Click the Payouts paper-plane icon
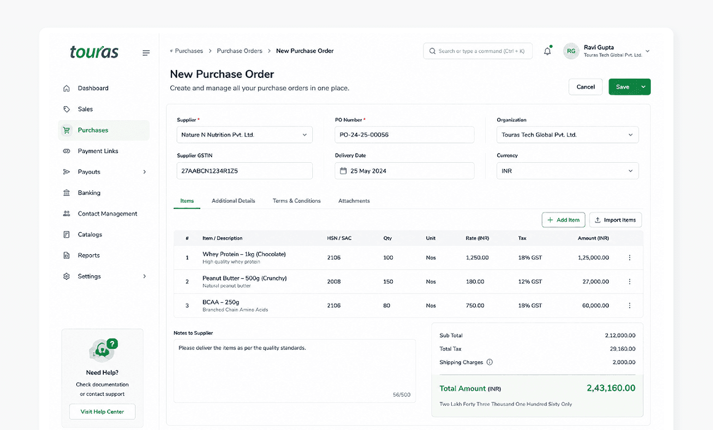This screenshot has width=713, height=430. (66, 172)
